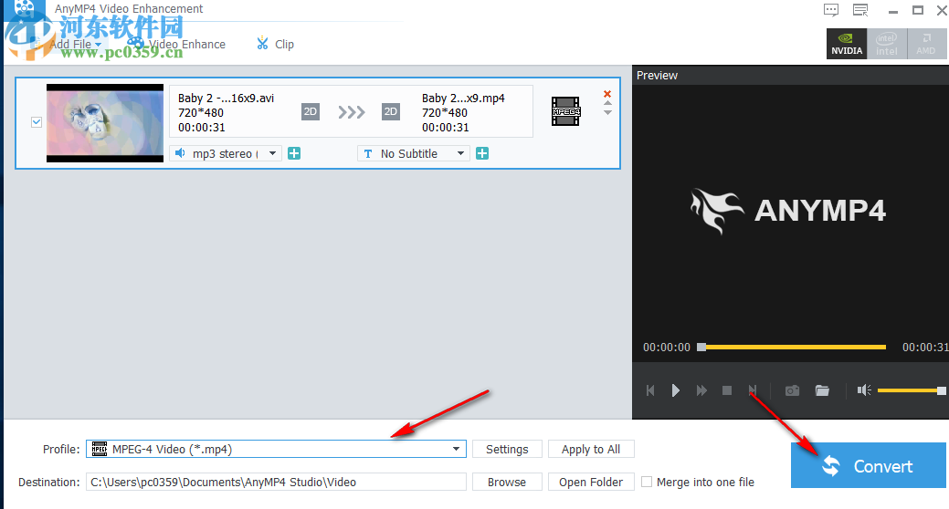Open the MPEG4 output format icon
Image resolution: width=949 pixels, height=509 pixels.
565,111
